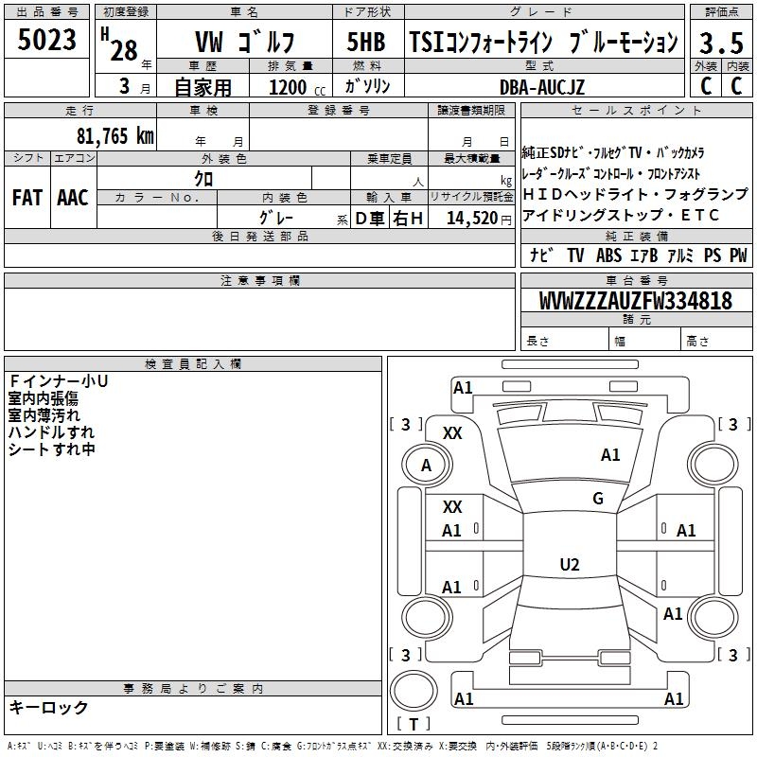Select the HIDヘッドライト・フォグランプ line

(x=635, y=194)
